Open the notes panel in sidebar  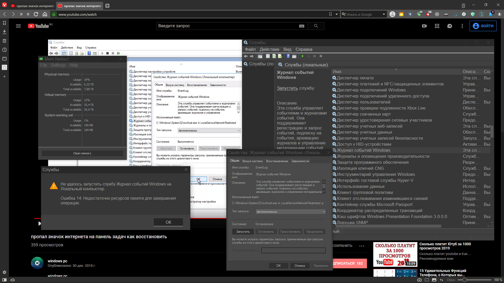(x=4, y=41)
